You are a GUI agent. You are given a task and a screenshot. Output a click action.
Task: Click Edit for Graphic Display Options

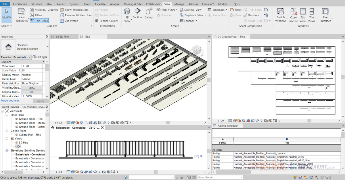tap(32, 92)
